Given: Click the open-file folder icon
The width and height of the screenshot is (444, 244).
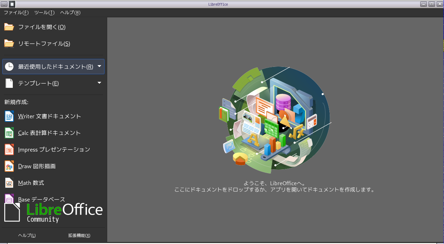Looking at the screenshot, I should point(9,27).
